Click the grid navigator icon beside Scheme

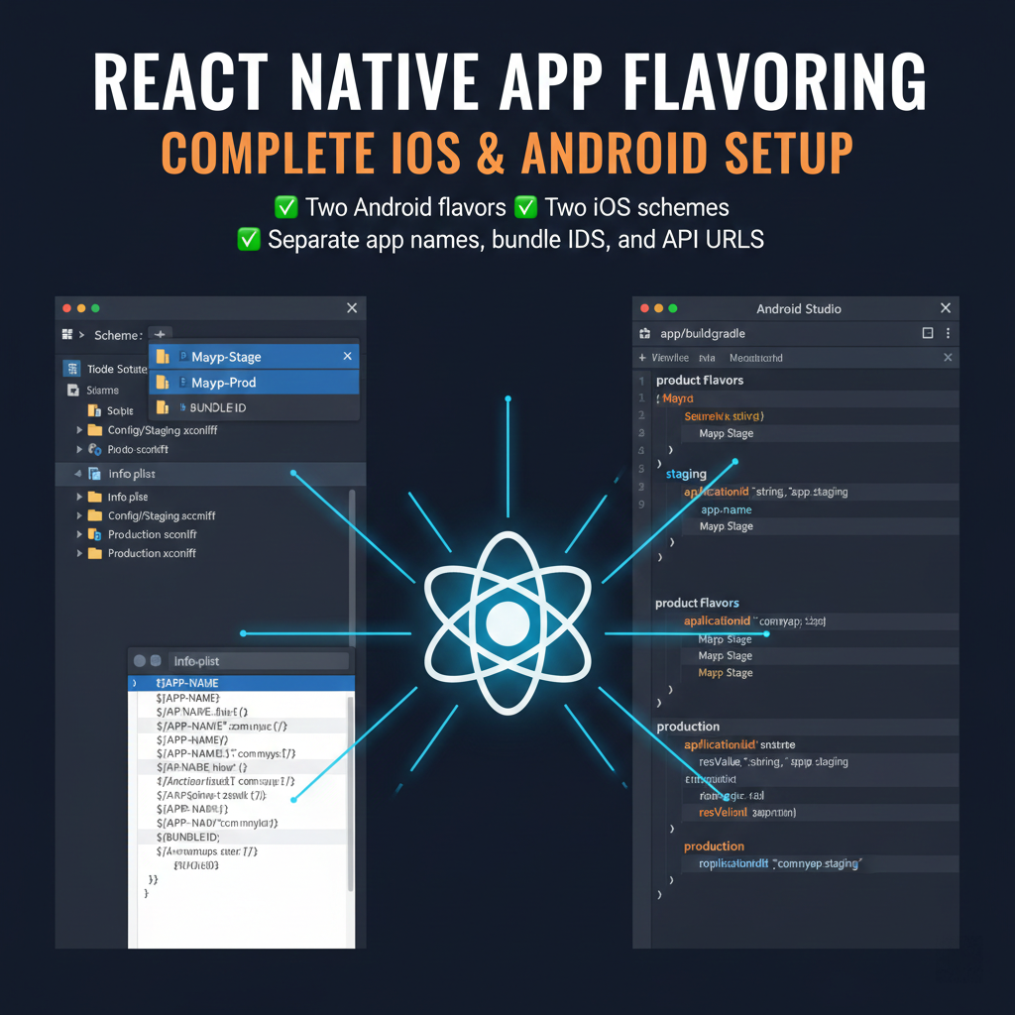pos(67,334)
